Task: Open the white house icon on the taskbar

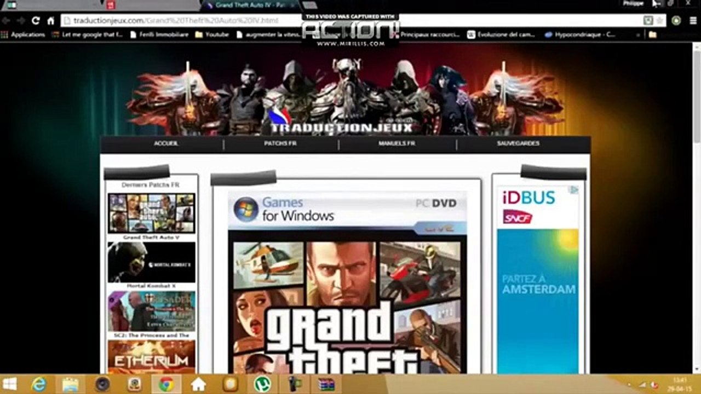Action: pos(198,384)
